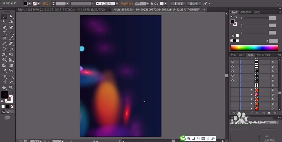Select the Rectangle tool

click(x=4, y=38)
